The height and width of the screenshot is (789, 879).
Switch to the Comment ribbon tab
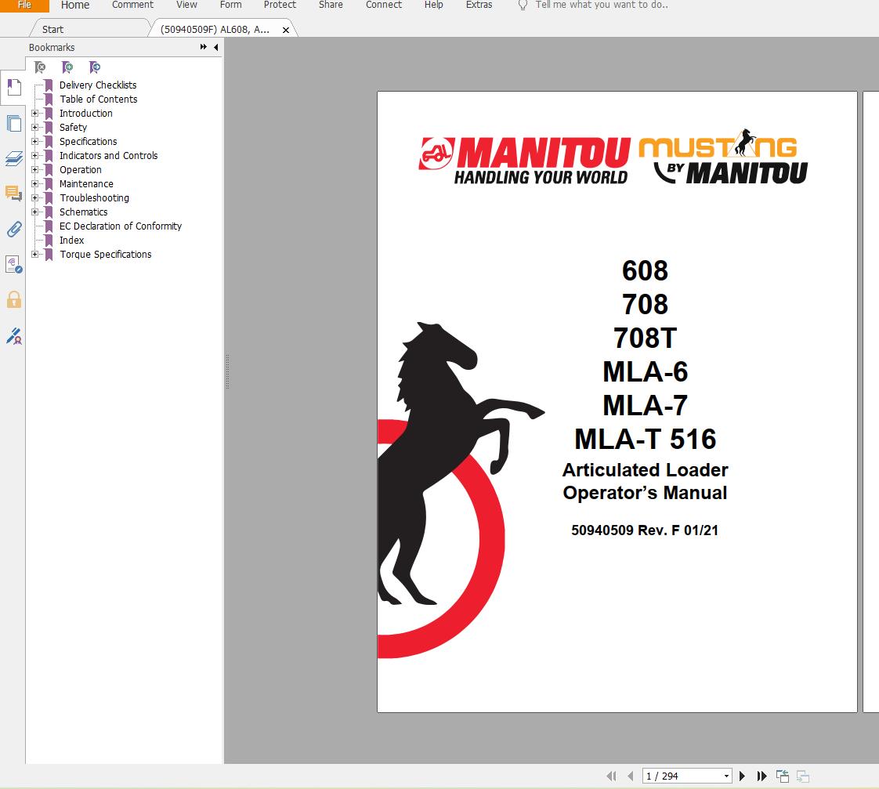132,5
